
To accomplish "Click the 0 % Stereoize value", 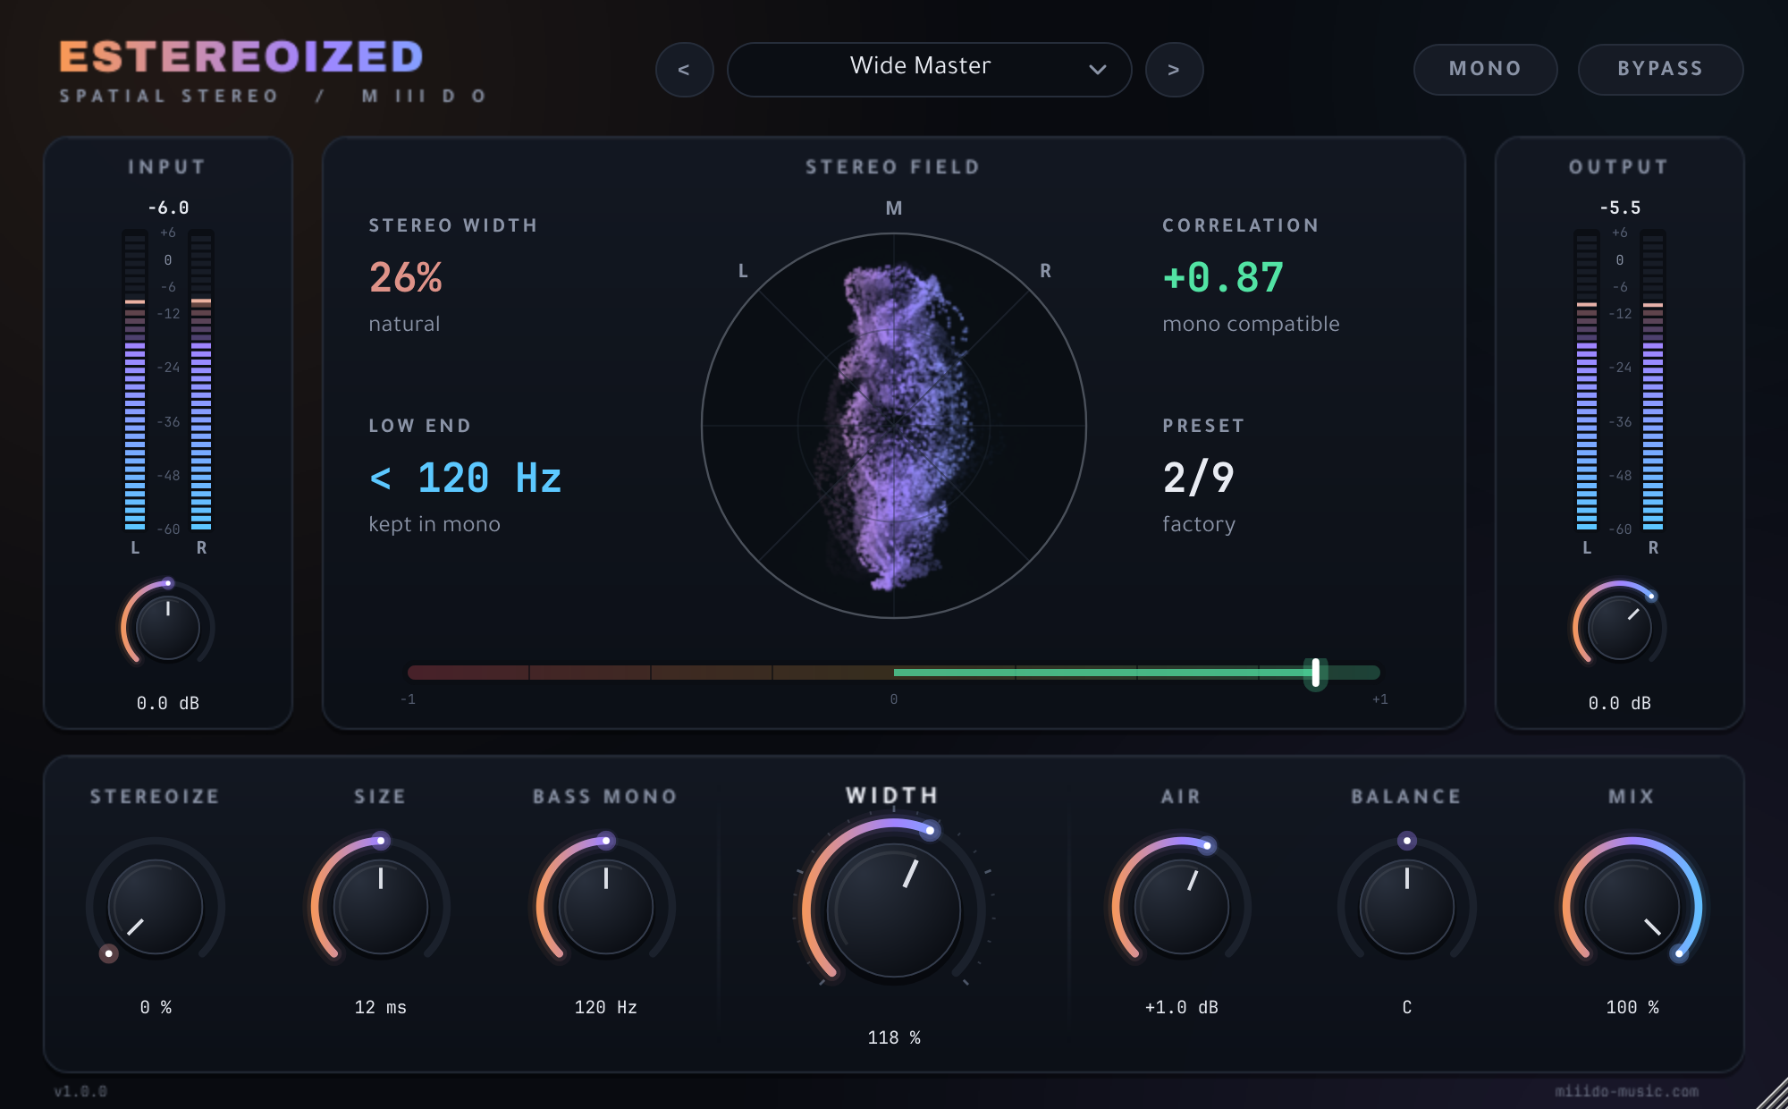I will (x=156, y=1007).
